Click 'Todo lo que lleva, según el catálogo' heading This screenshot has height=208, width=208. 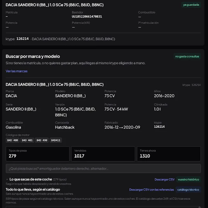33,189
